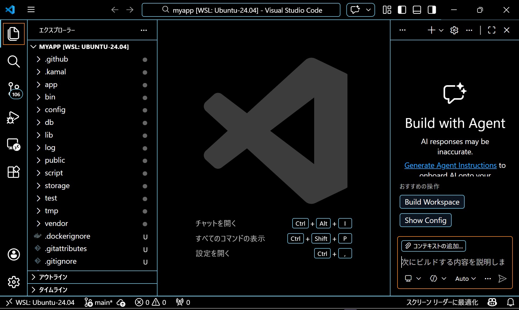Open the Accounts menu icon
Viewport: 519px width, 310px height.
(14, 254)
